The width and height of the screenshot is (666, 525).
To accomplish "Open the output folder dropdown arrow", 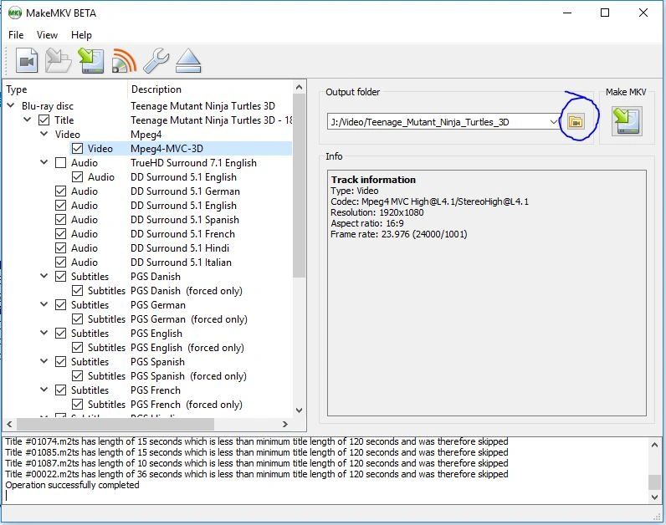I will [x=553, y=122].
